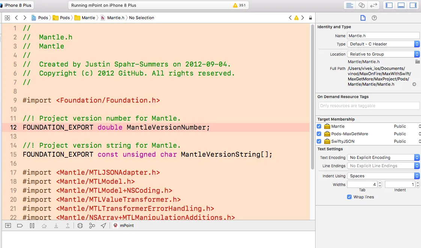Uncheck Wrap lines checkbox
421x248 pixels.
[x=349, y=197]
